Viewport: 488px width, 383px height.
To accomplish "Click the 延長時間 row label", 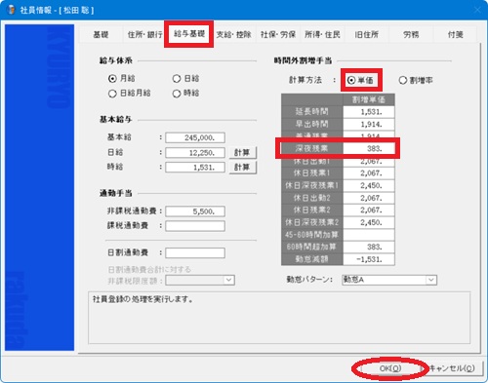I will point(312,112).
